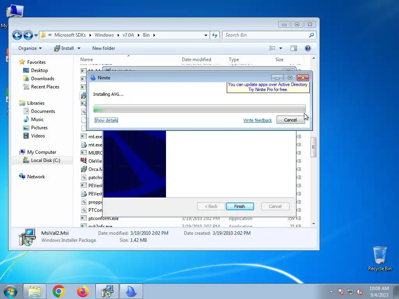The width and height of the screenshot is (399, 299).
Task: Click the Action Center flag tray icon
Action: pyautogui.click(x=341, y=292)
